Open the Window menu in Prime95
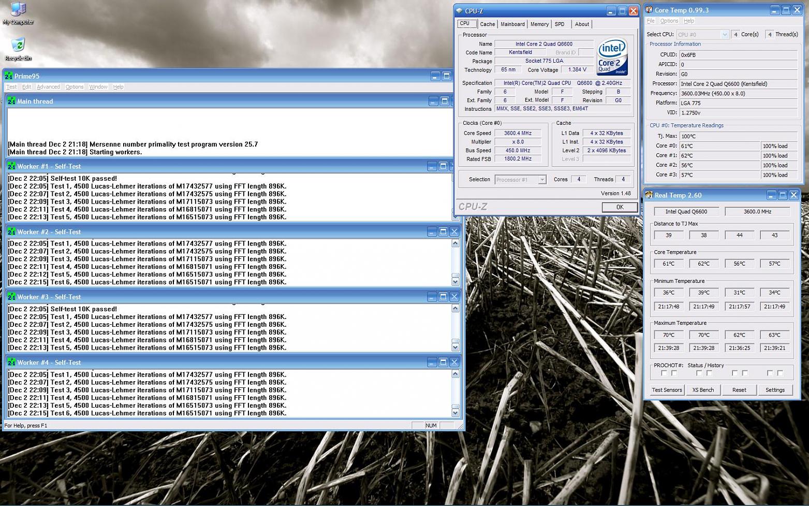 (x=98, y=87)
